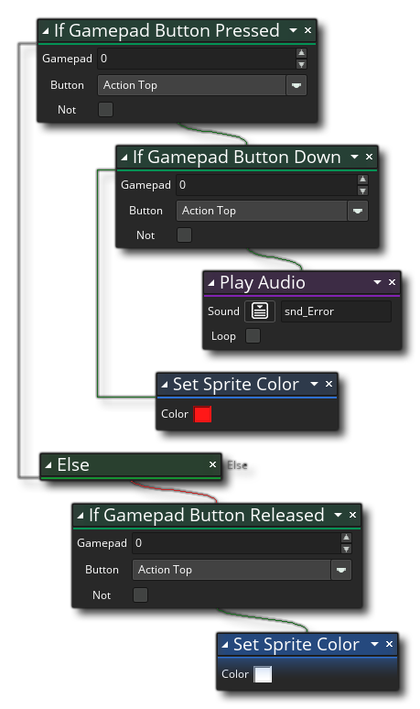Open Button dropdown in Button Pressed node
420x709 pixels.
296,85
